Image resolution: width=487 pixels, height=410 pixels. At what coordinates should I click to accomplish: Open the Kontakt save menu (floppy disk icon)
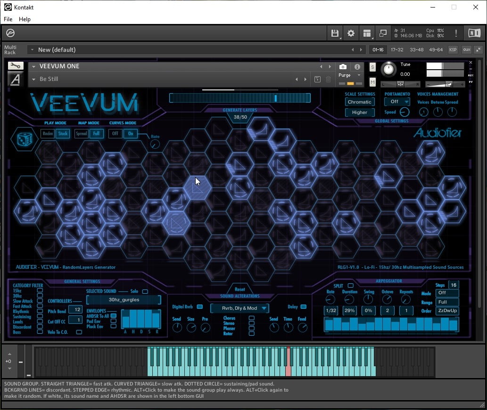tap(335, 33)
